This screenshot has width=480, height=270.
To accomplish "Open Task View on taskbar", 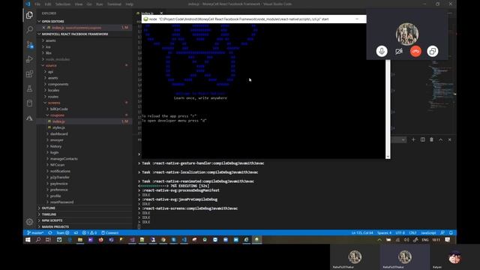I will [48, 240].
